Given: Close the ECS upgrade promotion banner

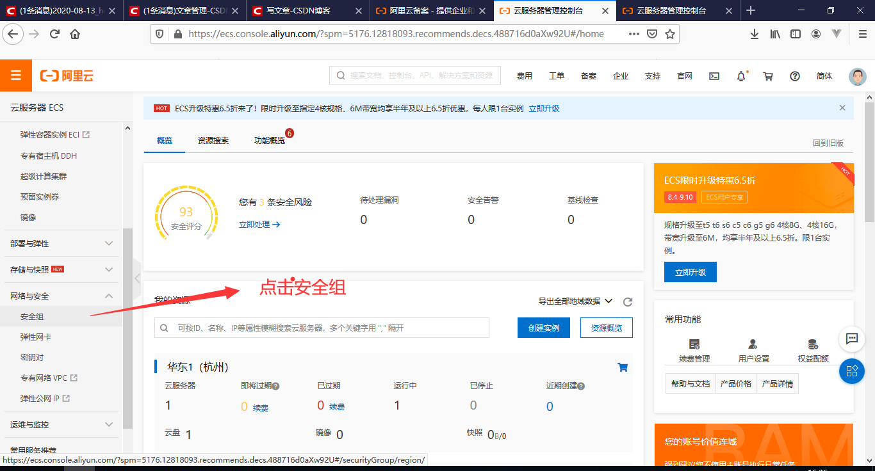Looking at the screenshot, I should (x=842, y=108).
